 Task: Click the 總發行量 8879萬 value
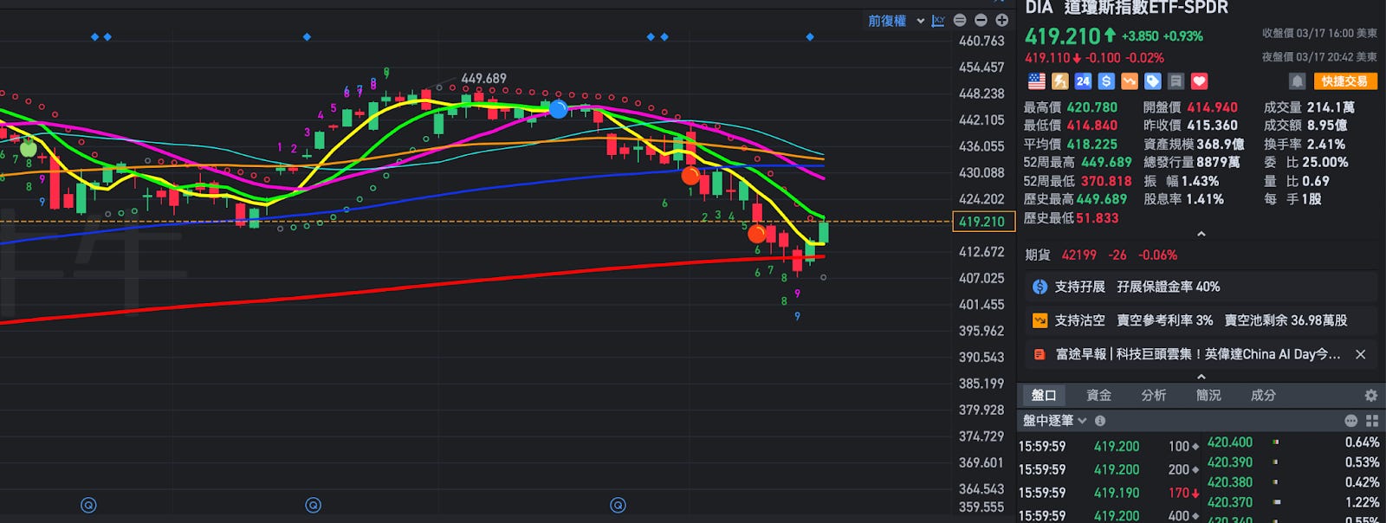pyautogui.click(x=1218, y=163)
